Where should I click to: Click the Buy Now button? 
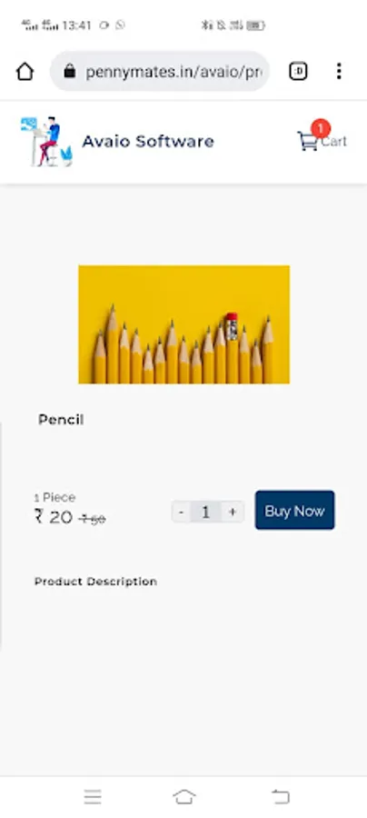pyautogui.click(x=294, y=510)
